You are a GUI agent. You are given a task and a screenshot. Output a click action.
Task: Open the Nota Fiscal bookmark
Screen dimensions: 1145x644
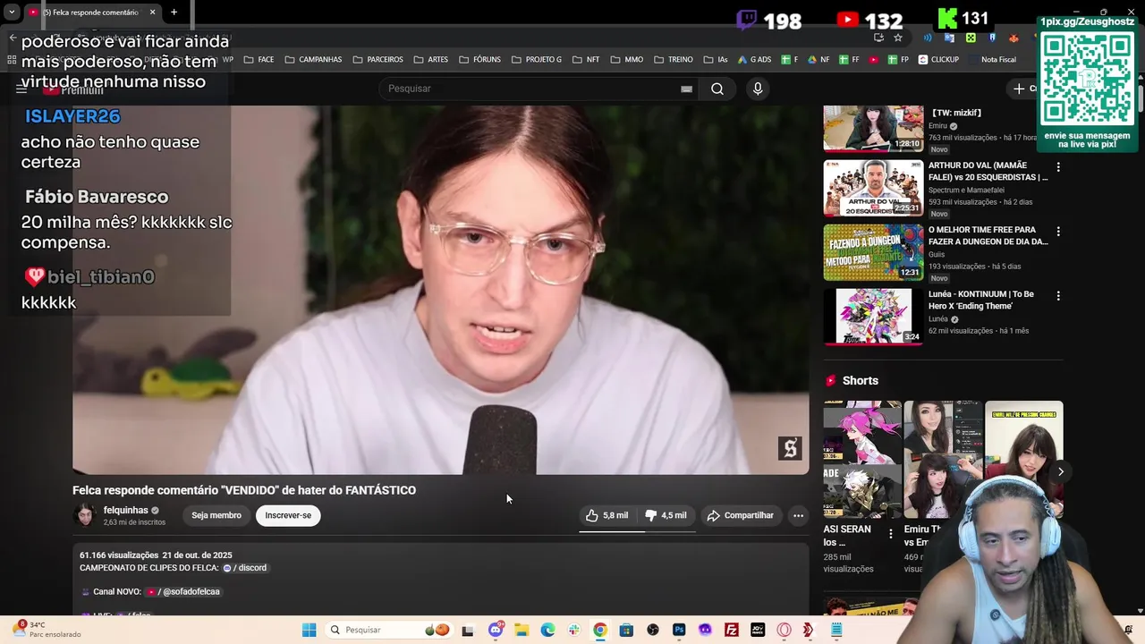[x=991, y=60]
